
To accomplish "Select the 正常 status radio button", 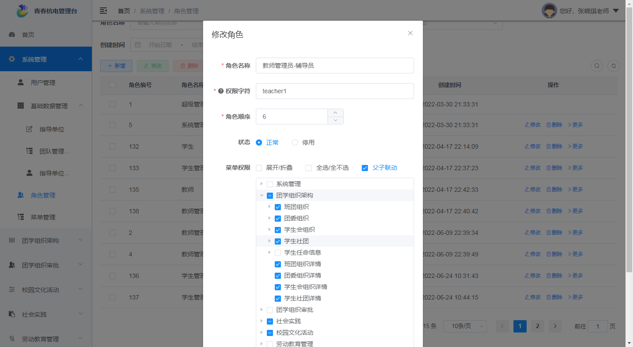I will click(259, 142).
